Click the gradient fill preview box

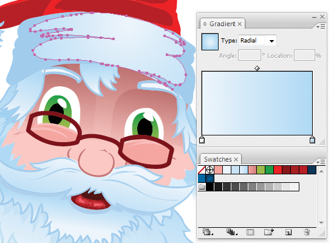pos(210,42)
